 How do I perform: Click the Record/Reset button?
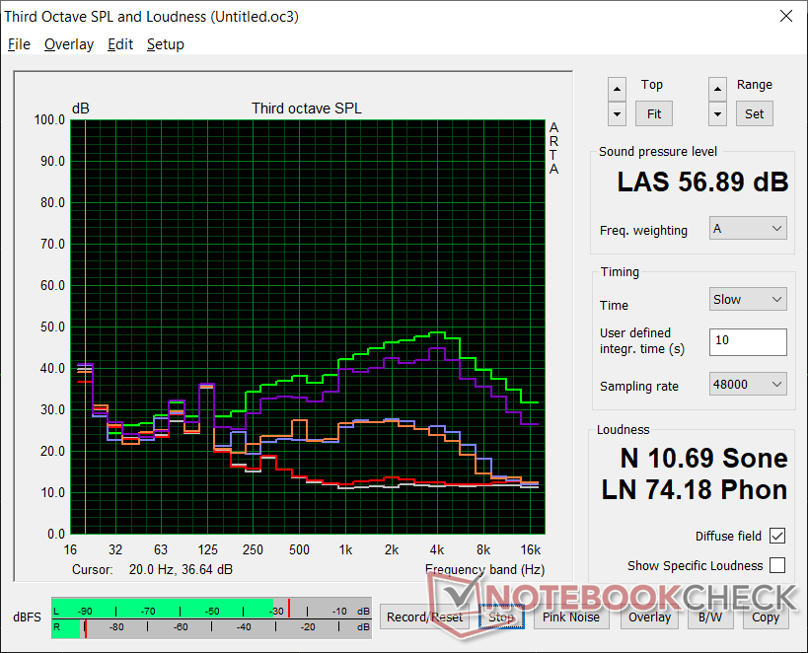(424, 617)
